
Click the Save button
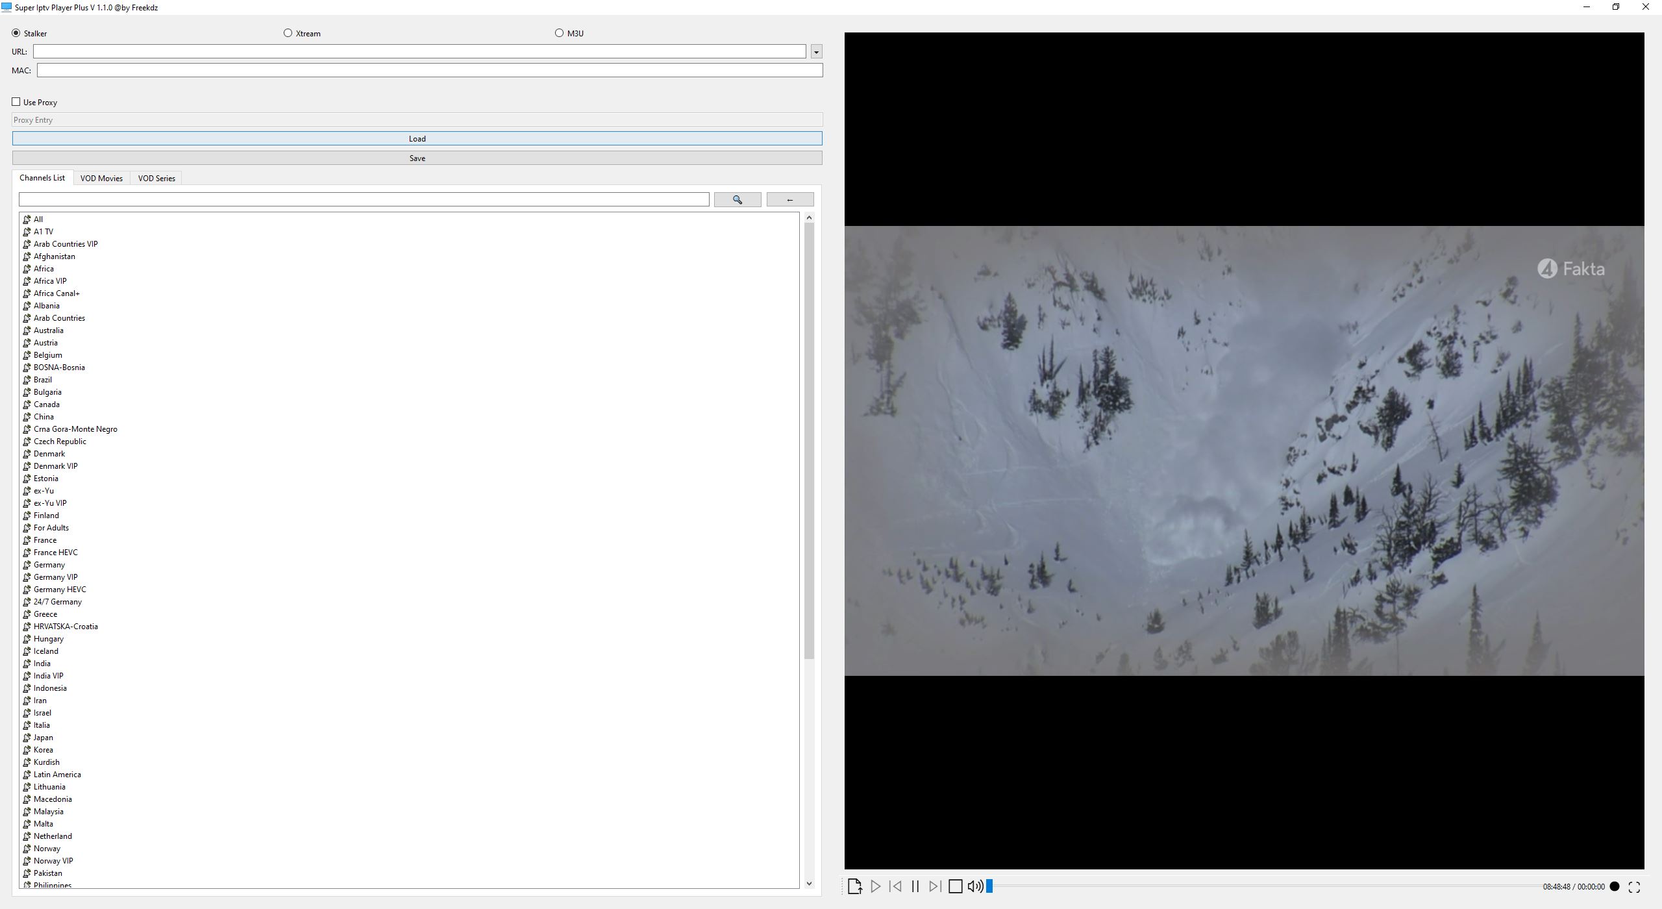(417, 158)
